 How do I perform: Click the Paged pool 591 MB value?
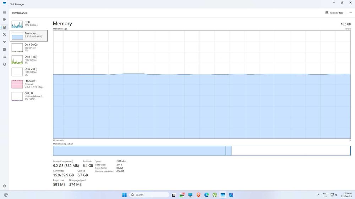click(59, 184)
